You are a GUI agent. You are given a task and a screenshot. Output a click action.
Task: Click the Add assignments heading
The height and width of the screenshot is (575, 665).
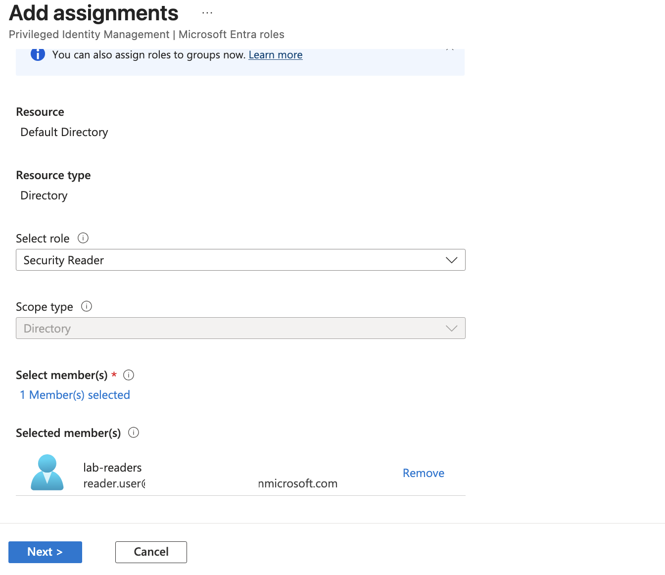coord(94,13)
